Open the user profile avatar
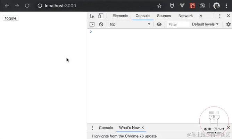The height and width of the screenshot is (139, 232). tap(216, 6)
